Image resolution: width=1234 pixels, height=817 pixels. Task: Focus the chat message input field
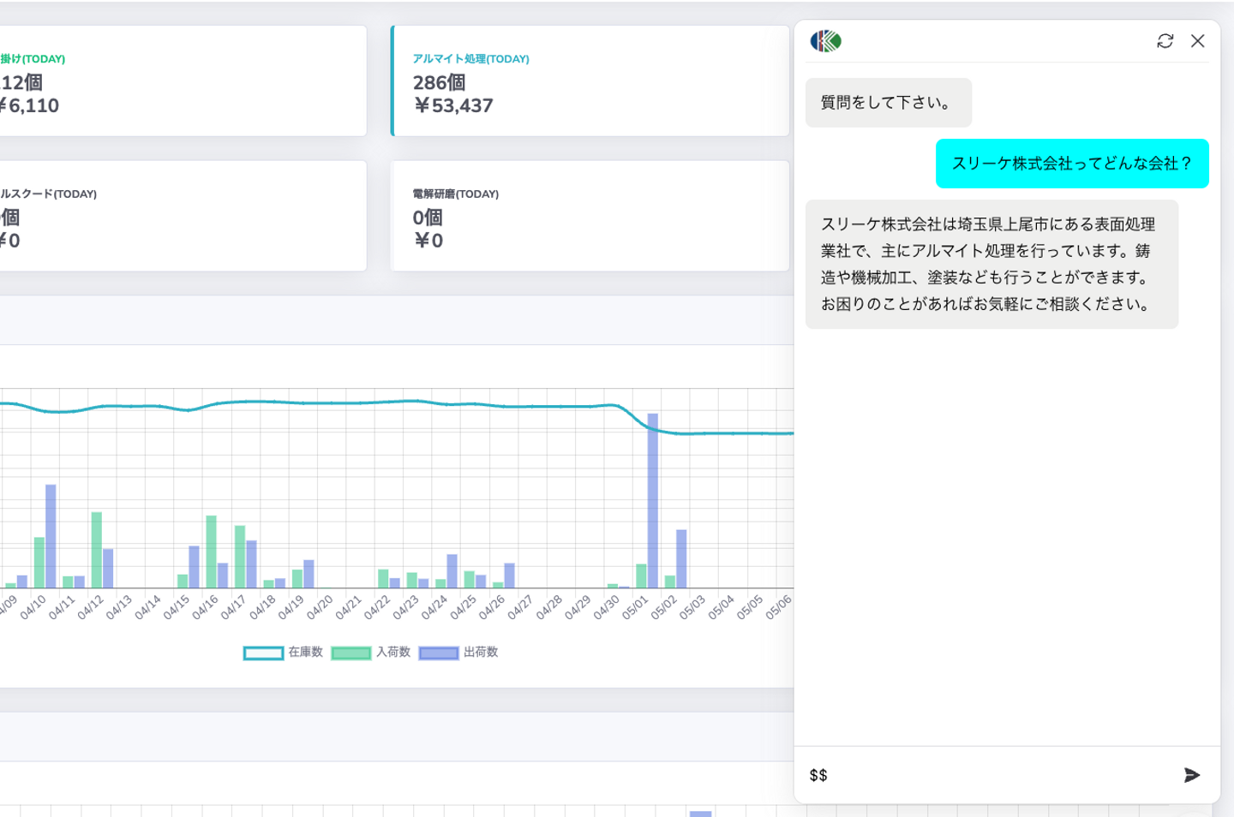985,775
